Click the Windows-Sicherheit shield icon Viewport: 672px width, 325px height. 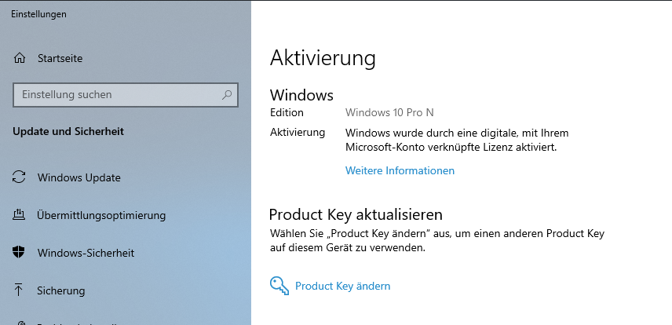click(20, 253)
